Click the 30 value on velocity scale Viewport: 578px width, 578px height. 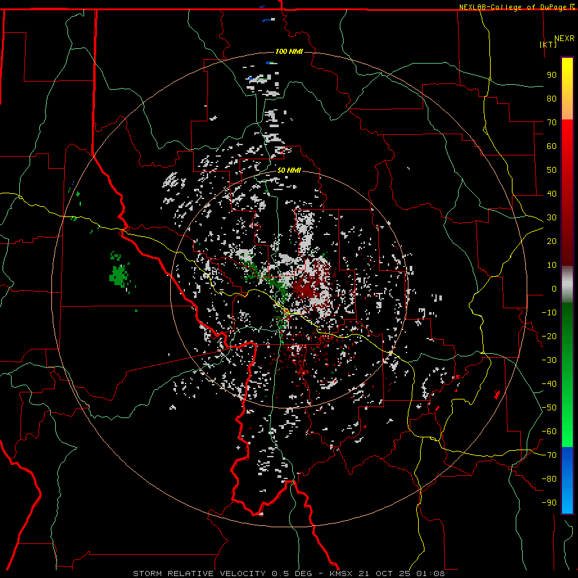552,218
